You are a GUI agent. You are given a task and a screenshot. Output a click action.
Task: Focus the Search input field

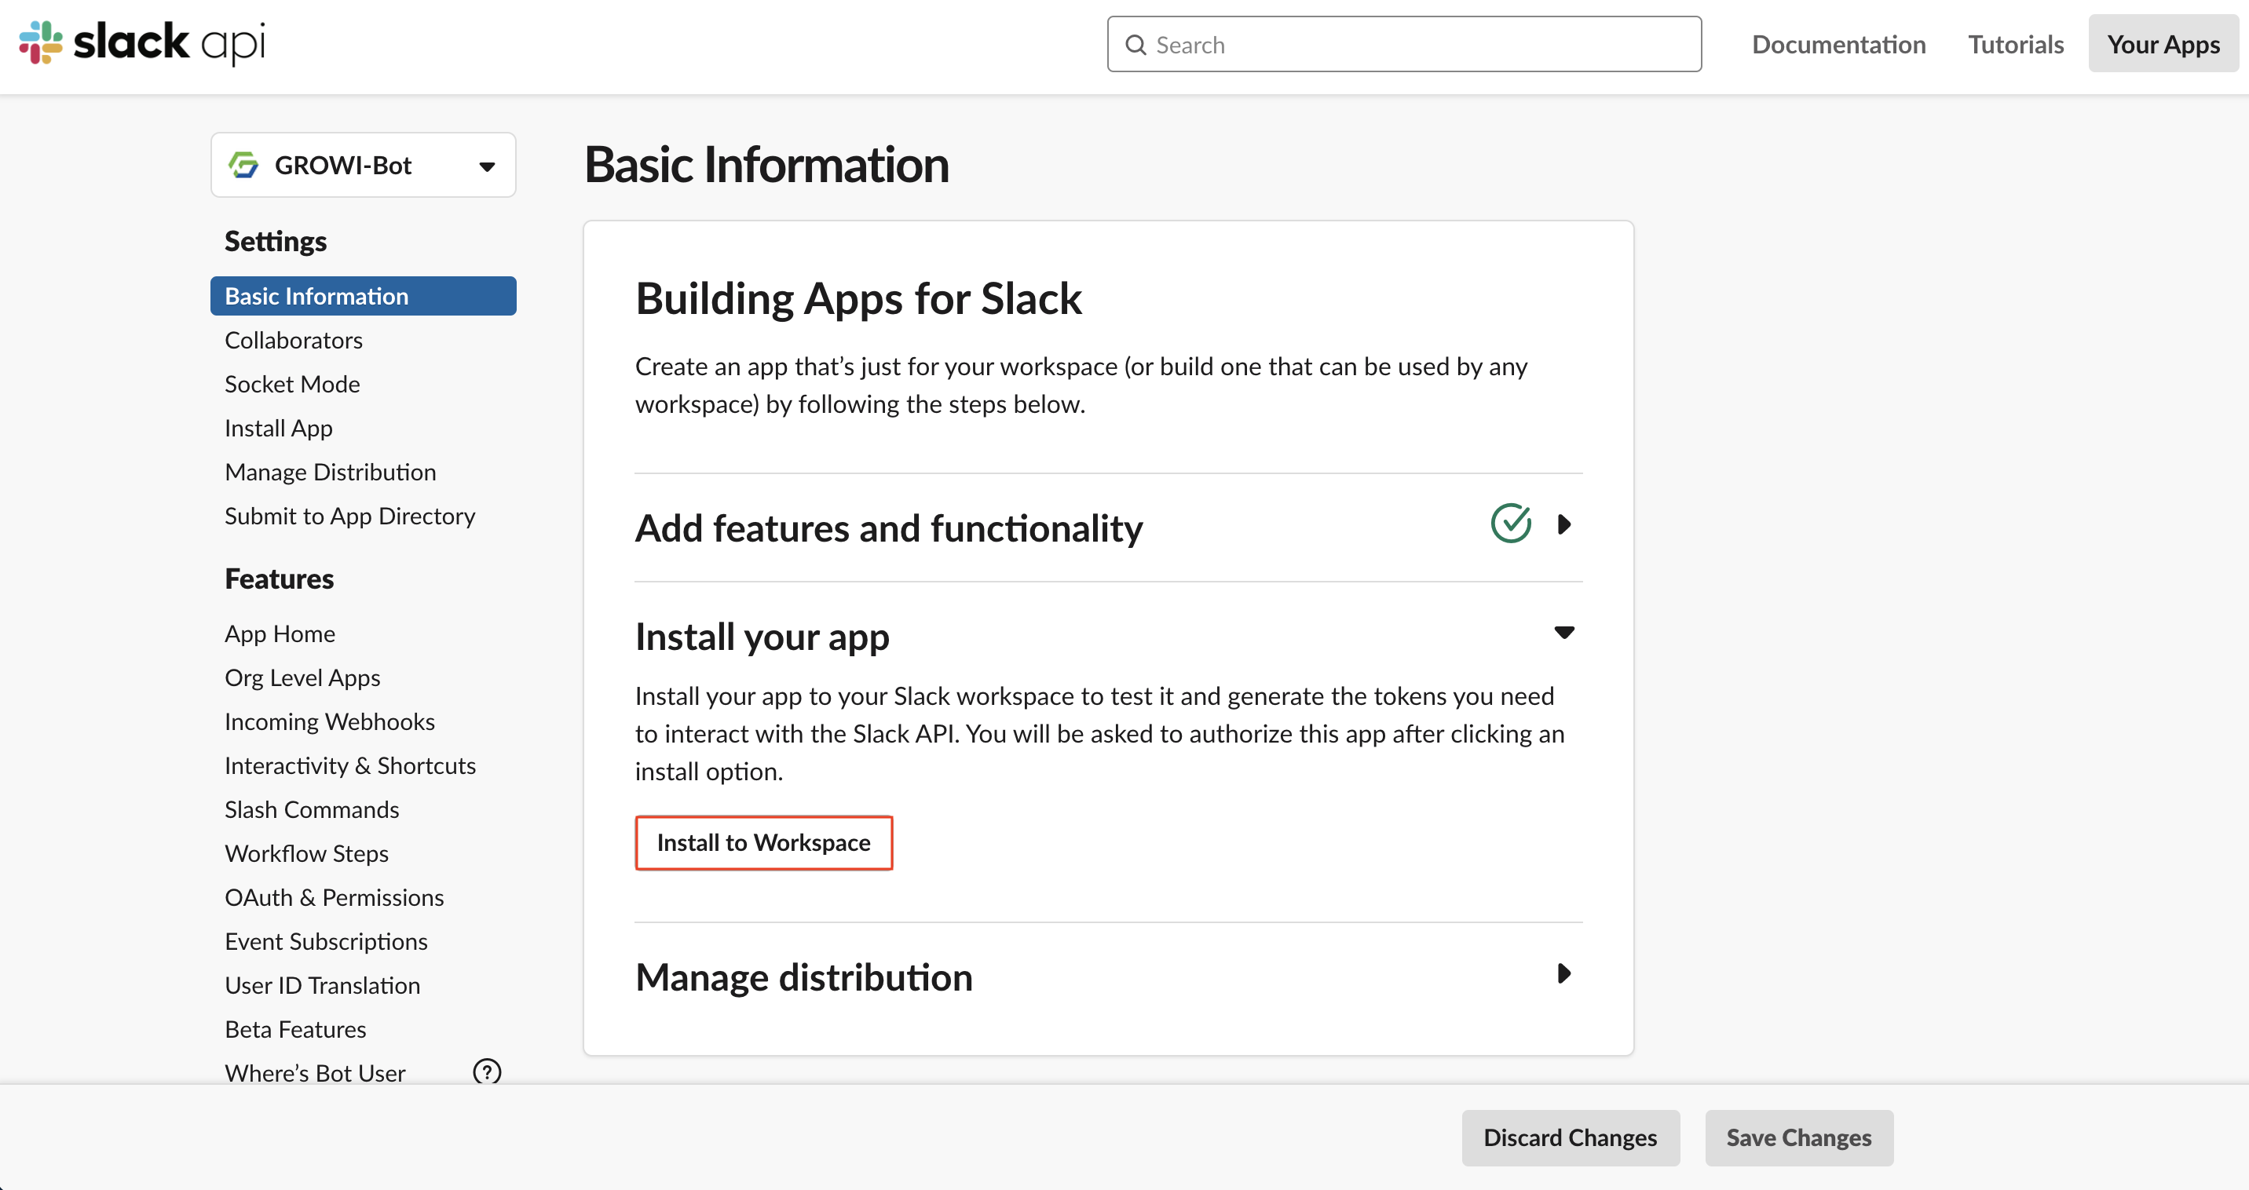pos(1404,45)
